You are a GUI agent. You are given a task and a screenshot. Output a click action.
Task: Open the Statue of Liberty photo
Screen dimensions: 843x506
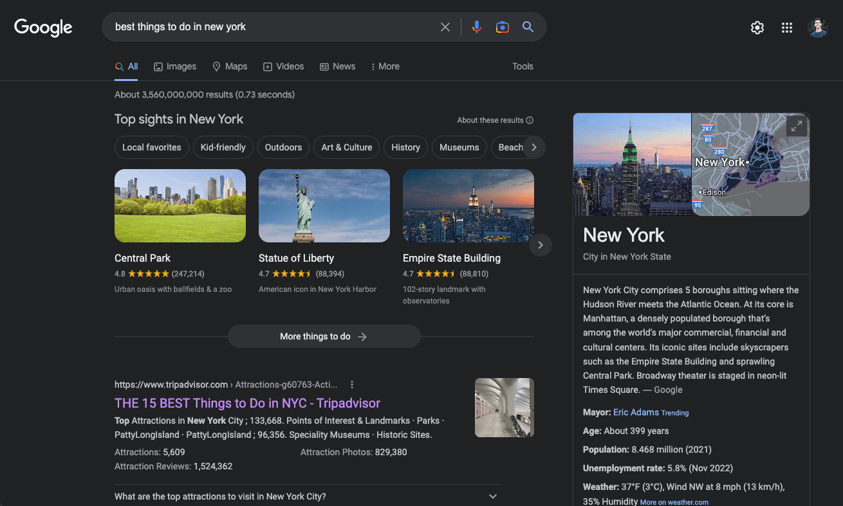coord(324,206)
